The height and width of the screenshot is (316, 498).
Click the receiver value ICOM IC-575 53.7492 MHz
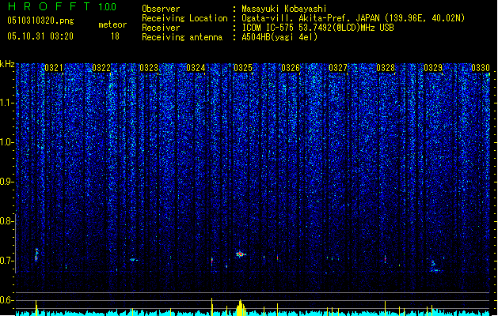(x=317, y=28)
